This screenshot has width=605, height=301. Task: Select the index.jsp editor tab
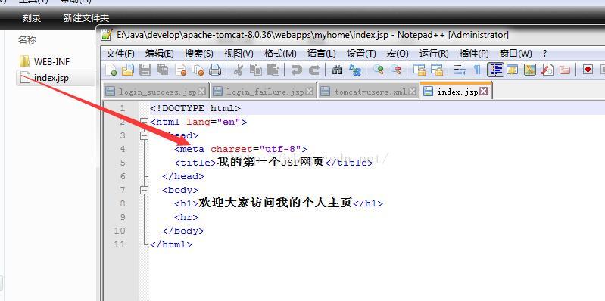[x=456, y=91]
